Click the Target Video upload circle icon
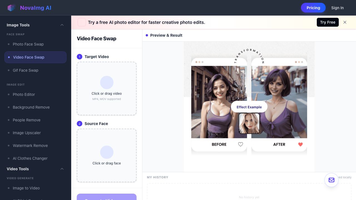Screen dimensions: 356x200 (107, 82)
